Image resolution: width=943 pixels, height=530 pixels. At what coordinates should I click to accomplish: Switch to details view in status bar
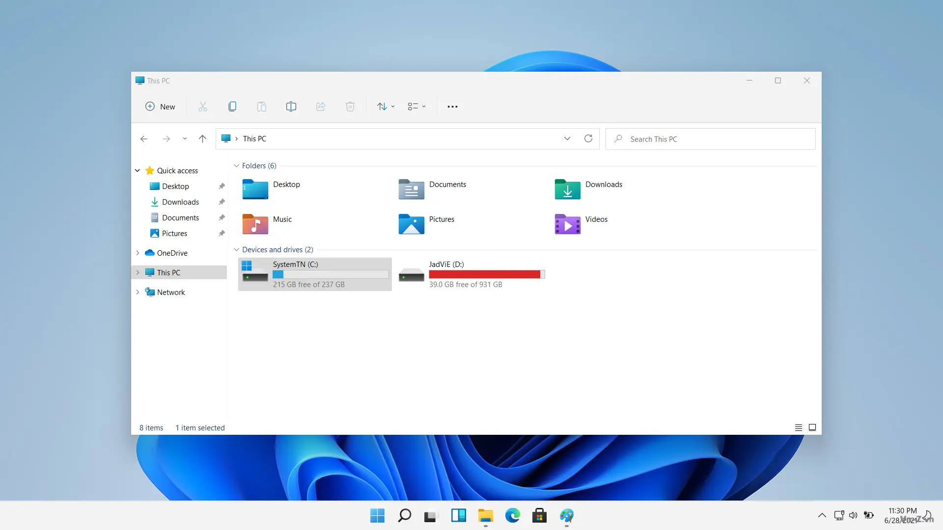click(799, 428)
